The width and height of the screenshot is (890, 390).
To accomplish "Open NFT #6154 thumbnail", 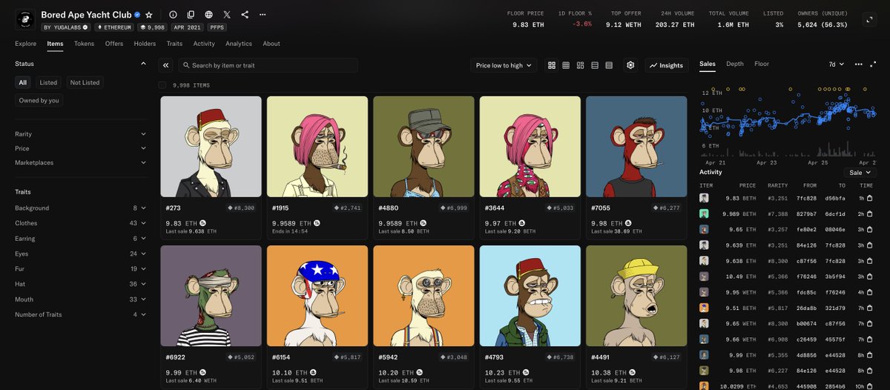I will click(x=317, y=296).
